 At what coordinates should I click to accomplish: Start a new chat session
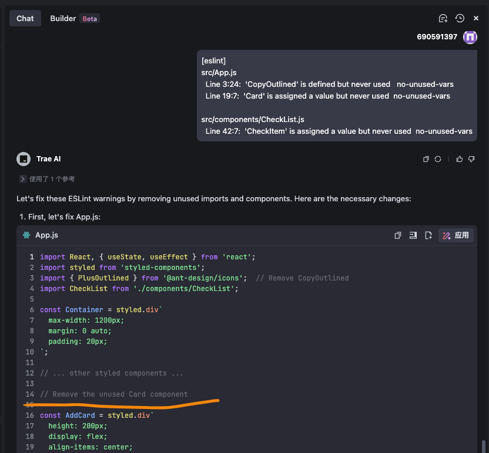443,18
